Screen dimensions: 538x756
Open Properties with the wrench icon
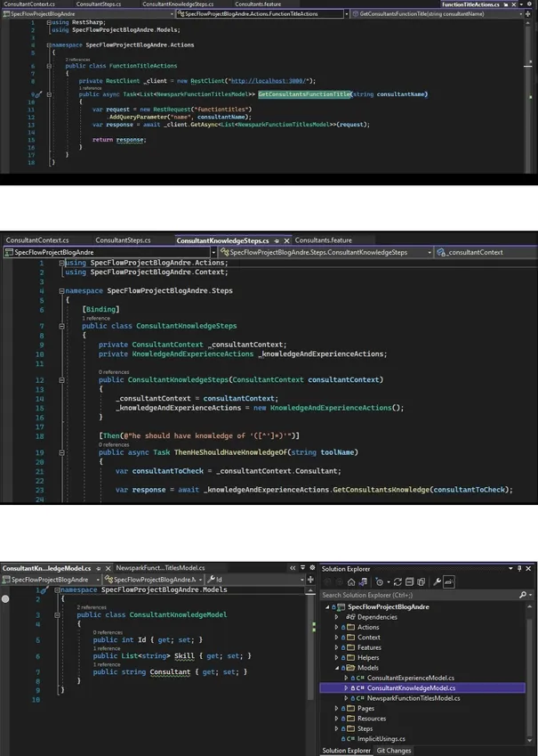click(437, 582)
